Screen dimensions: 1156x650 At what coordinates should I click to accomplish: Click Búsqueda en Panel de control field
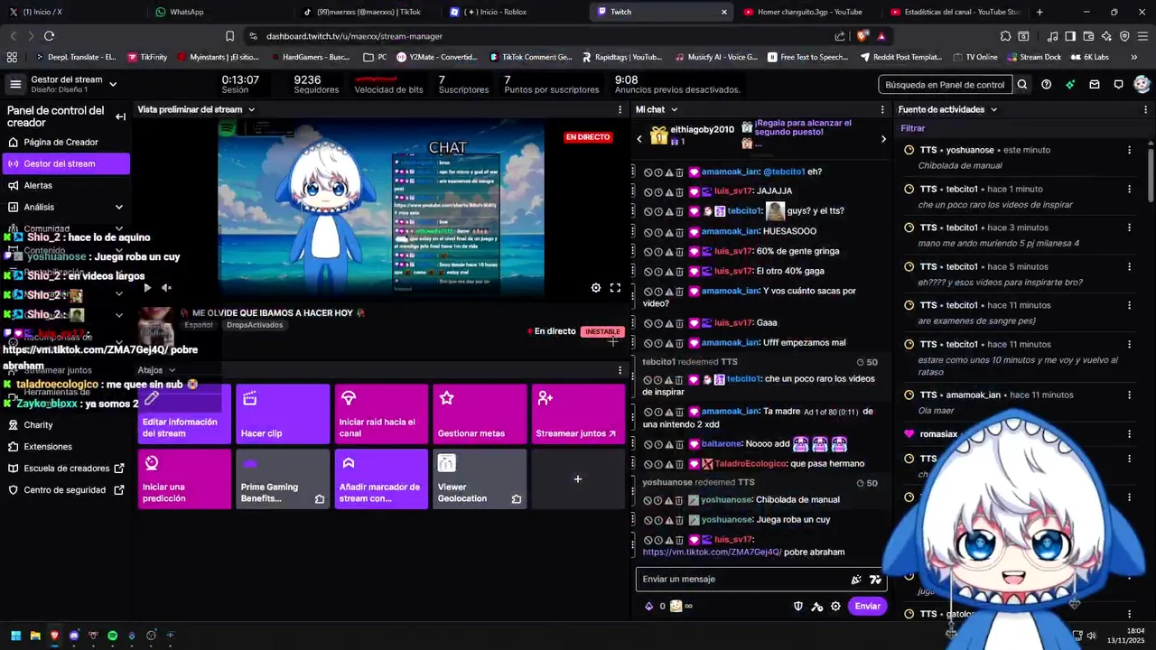(x=945, y=84)
